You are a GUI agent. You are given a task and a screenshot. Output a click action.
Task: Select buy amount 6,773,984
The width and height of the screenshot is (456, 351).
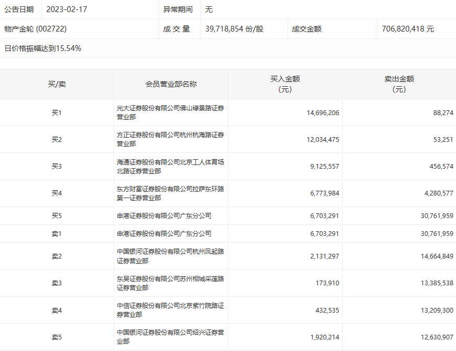pos(325,193)
